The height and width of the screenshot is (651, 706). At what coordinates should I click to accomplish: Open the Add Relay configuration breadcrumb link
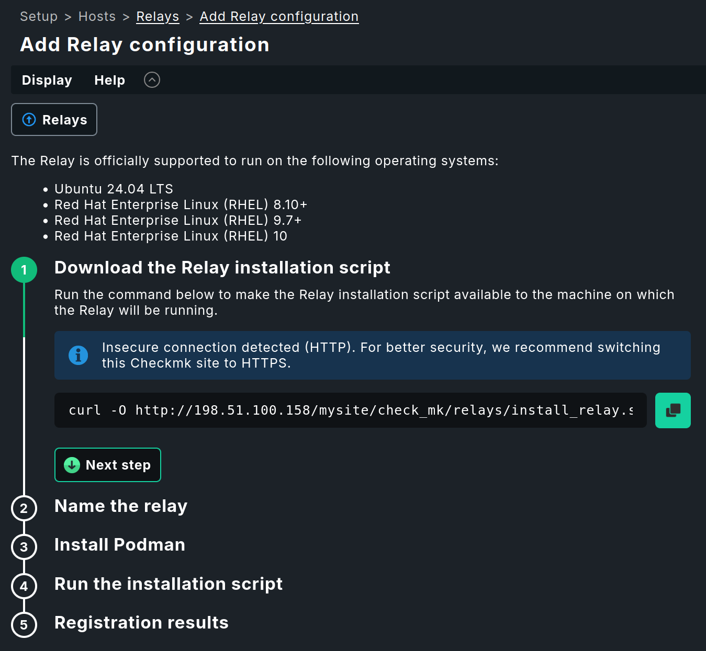point(279,16)
